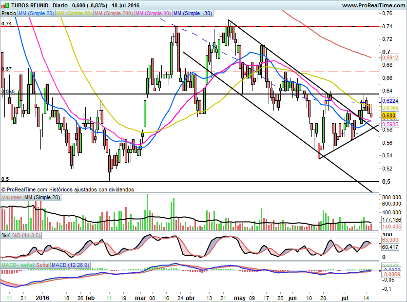Select the volume MM (Simple 20) label
This screenshot has width=407, height=302.
43,197
